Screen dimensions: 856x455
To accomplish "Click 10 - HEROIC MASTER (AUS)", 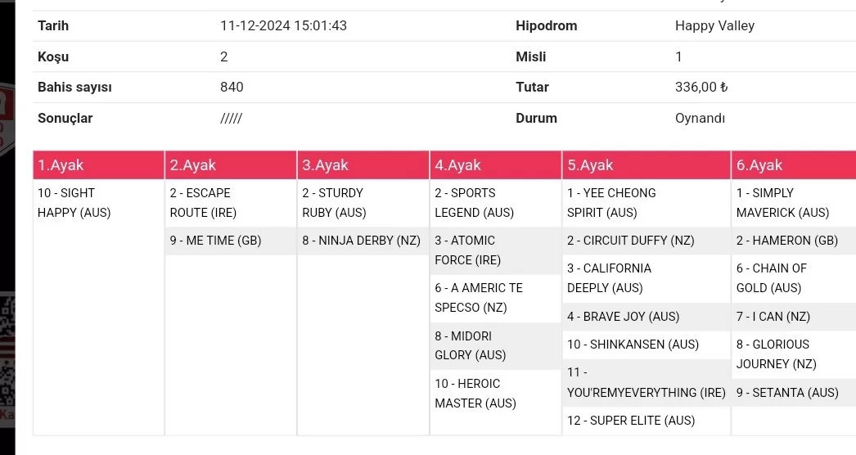I will tap(475, 393).
